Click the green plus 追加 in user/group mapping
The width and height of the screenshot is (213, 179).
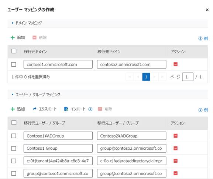pos(18,109)
